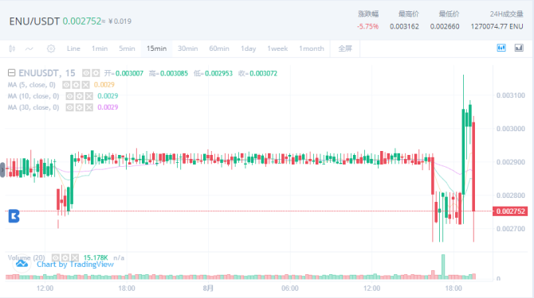The height and width of the screenshot is (298, 534).
Task: Click the MA (5, close, 0) label
Action: coord(31,85)
